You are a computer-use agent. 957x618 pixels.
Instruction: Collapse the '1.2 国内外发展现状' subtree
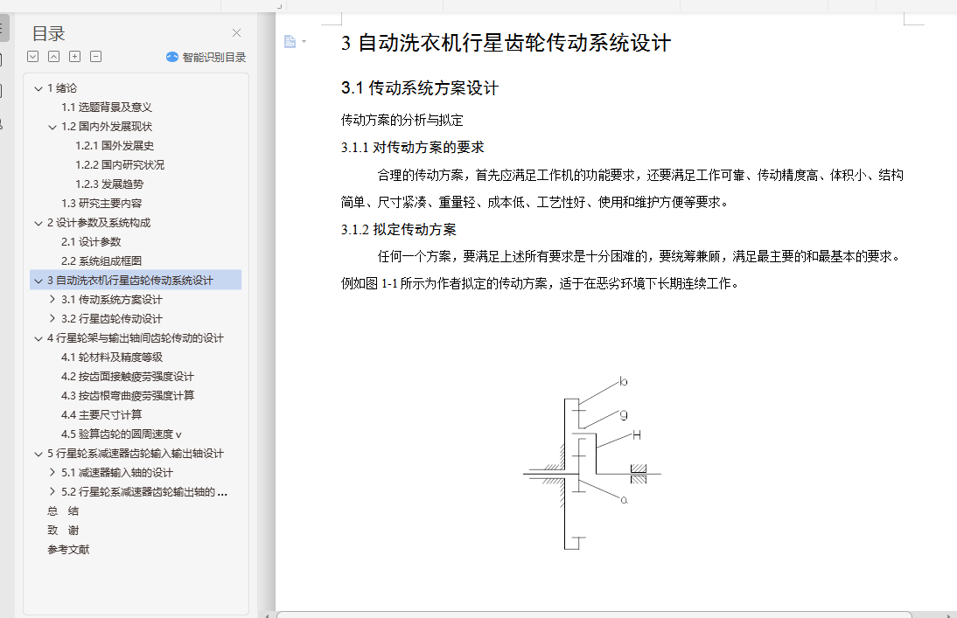(x=52, y=127)
